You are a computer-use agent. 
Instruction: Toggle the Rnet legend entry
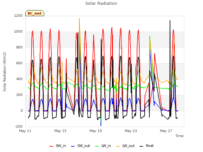click(x=147, y=146)
